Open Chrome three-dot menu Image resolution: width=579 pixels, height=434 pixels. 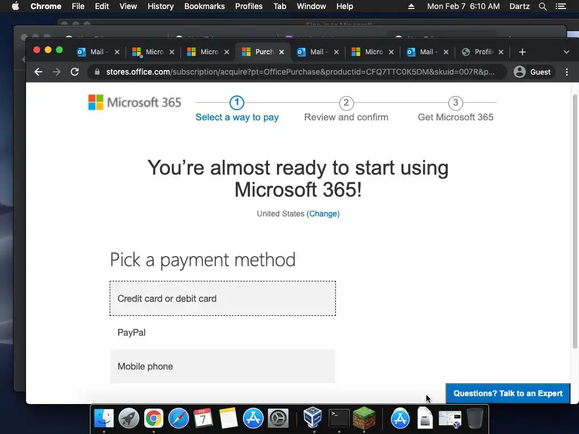click(x=567, y=72)
